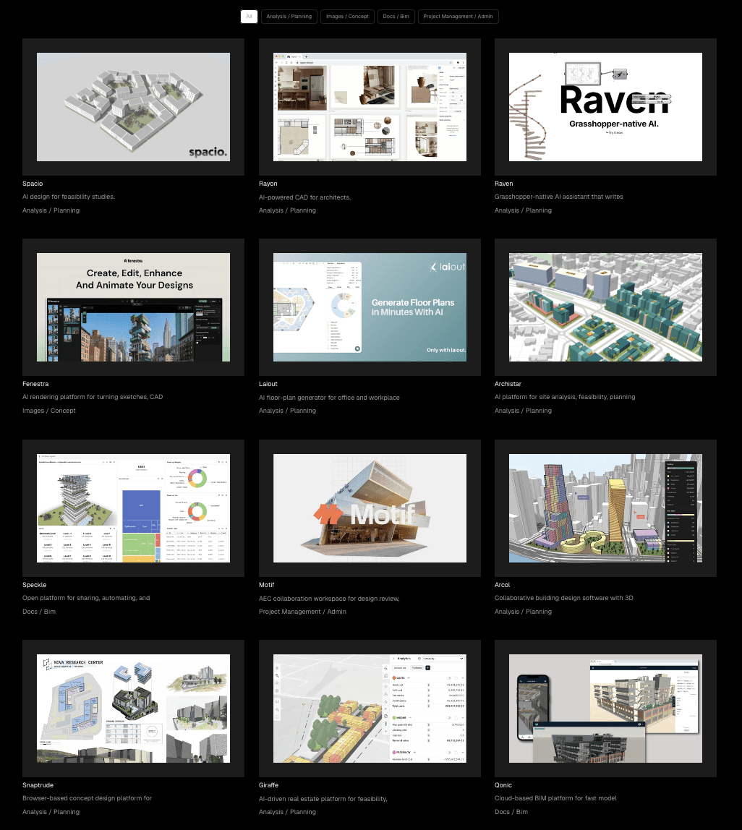
Task: Open the Qonic BIM devices thumbnail
Action: pyautogui.click(x=605, y=709)
